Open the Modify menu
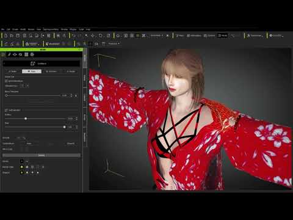Image resolution: width=293 pixels, height=220 pixels. [x=23, y=29]
